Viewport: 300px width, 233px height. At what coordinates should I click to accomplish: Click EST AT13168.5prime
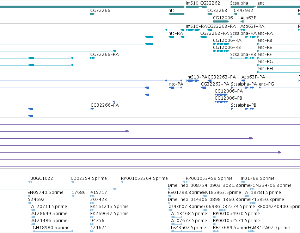pos(189,214)
